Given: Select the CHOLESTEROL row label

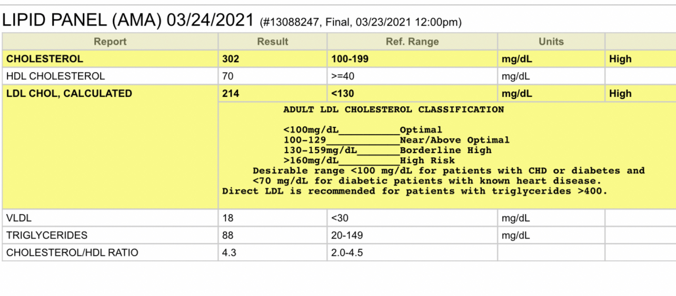Looking at the screenshot, I should [x=45, y=59].
